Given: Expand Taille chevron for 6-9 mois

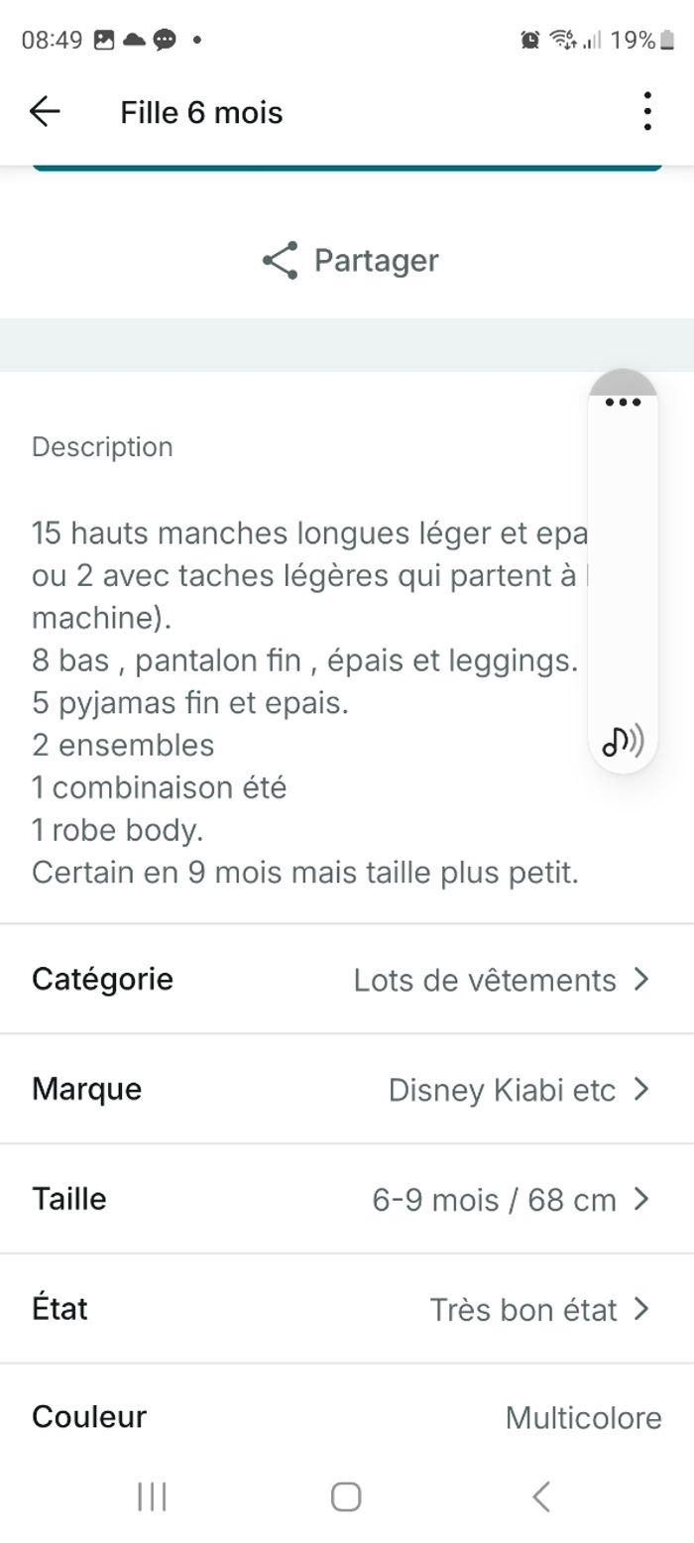Looking at the screenshot, I should pos(641,1200).
